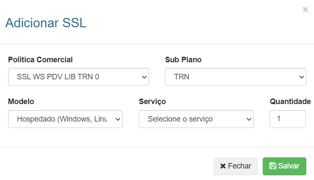Click the 'Adicionar SSL' dialog title
The width and height of the screenshot is (314, 180).
[46, 23]
